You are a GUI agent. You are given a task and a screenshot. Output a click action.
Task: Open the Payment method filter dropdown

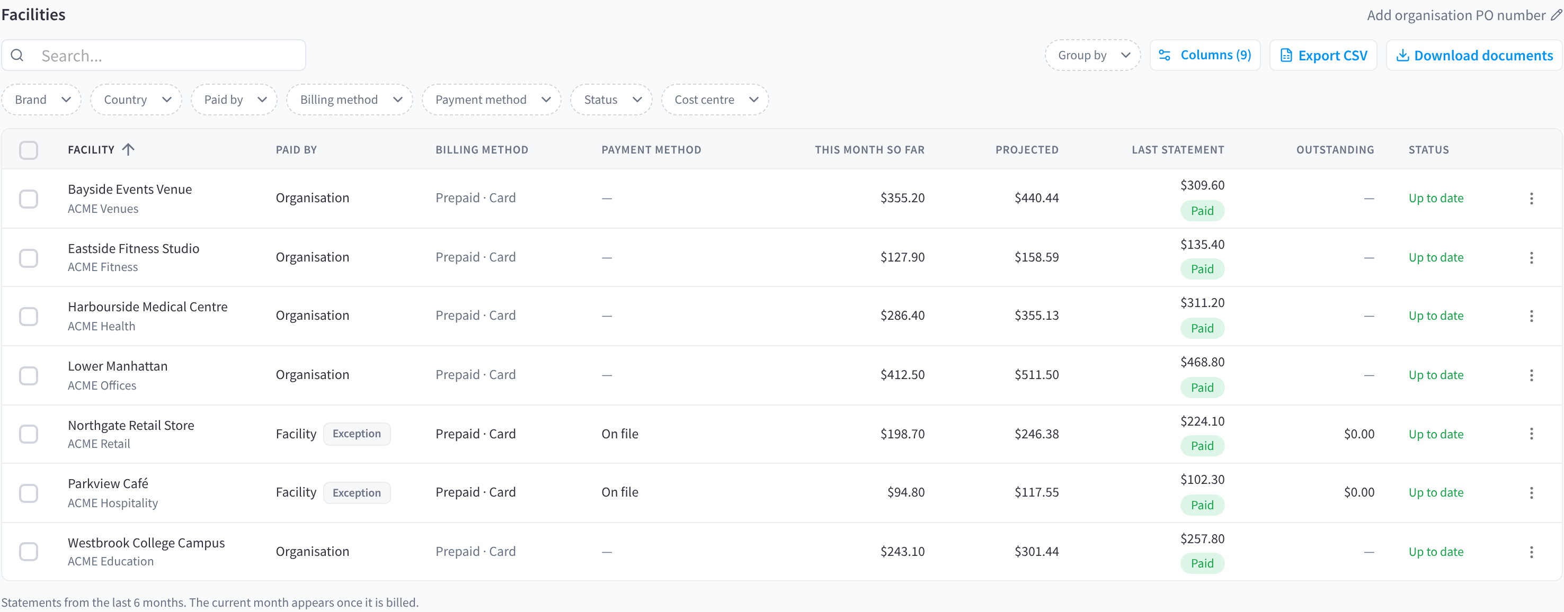pyautogui.click(x=491, y=100)
